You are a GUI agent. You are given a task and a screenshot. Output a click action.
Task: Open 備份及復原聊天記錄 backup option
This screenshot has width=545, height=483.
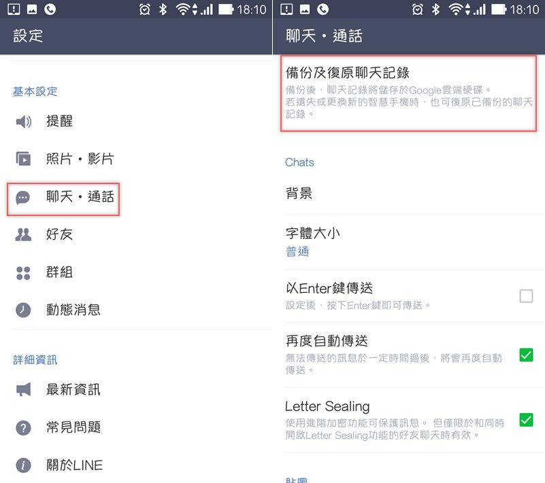point(408,93)
